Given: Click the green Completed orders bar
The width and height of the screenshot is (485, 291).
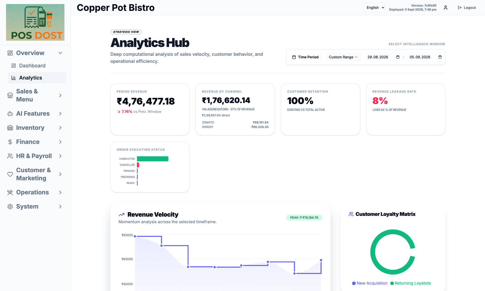Looking at the screenshot, I should 153,159.
